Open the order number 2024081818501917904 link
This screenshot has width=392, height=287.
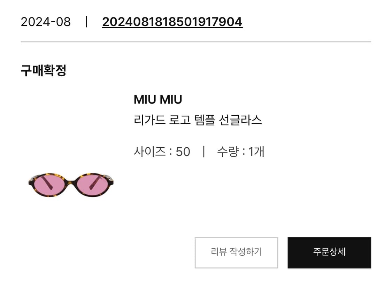click(171, 22)
